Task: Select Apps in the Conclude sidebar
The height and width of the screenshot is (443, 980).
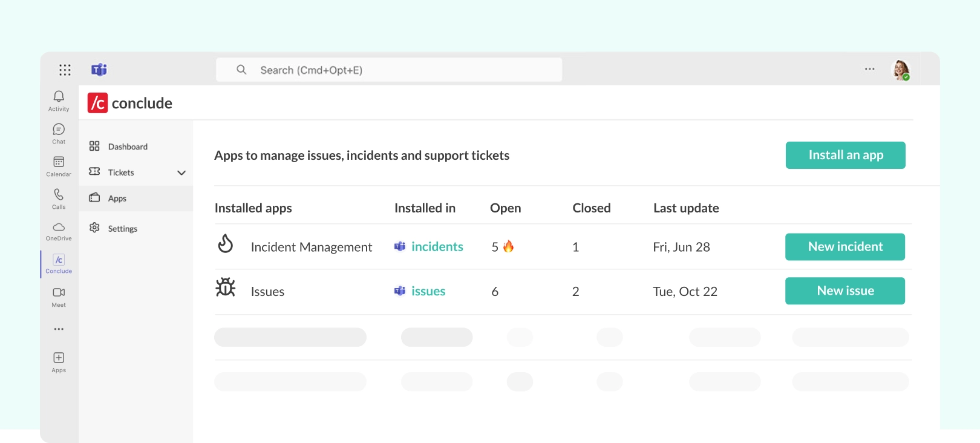Action: [136, 199]
